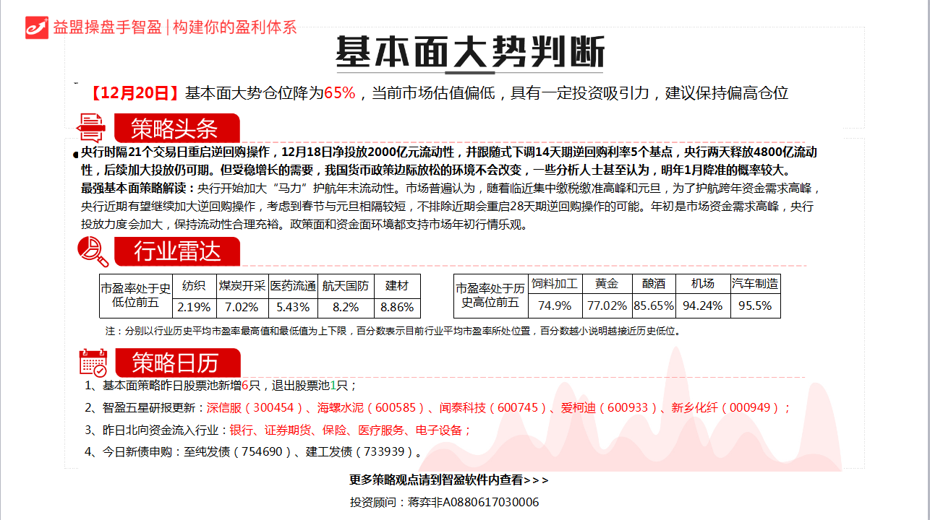The image size is (930, 520).
Task: Click the magnifier icon beside 行业雷达
Action: click(x=93, y=251)
